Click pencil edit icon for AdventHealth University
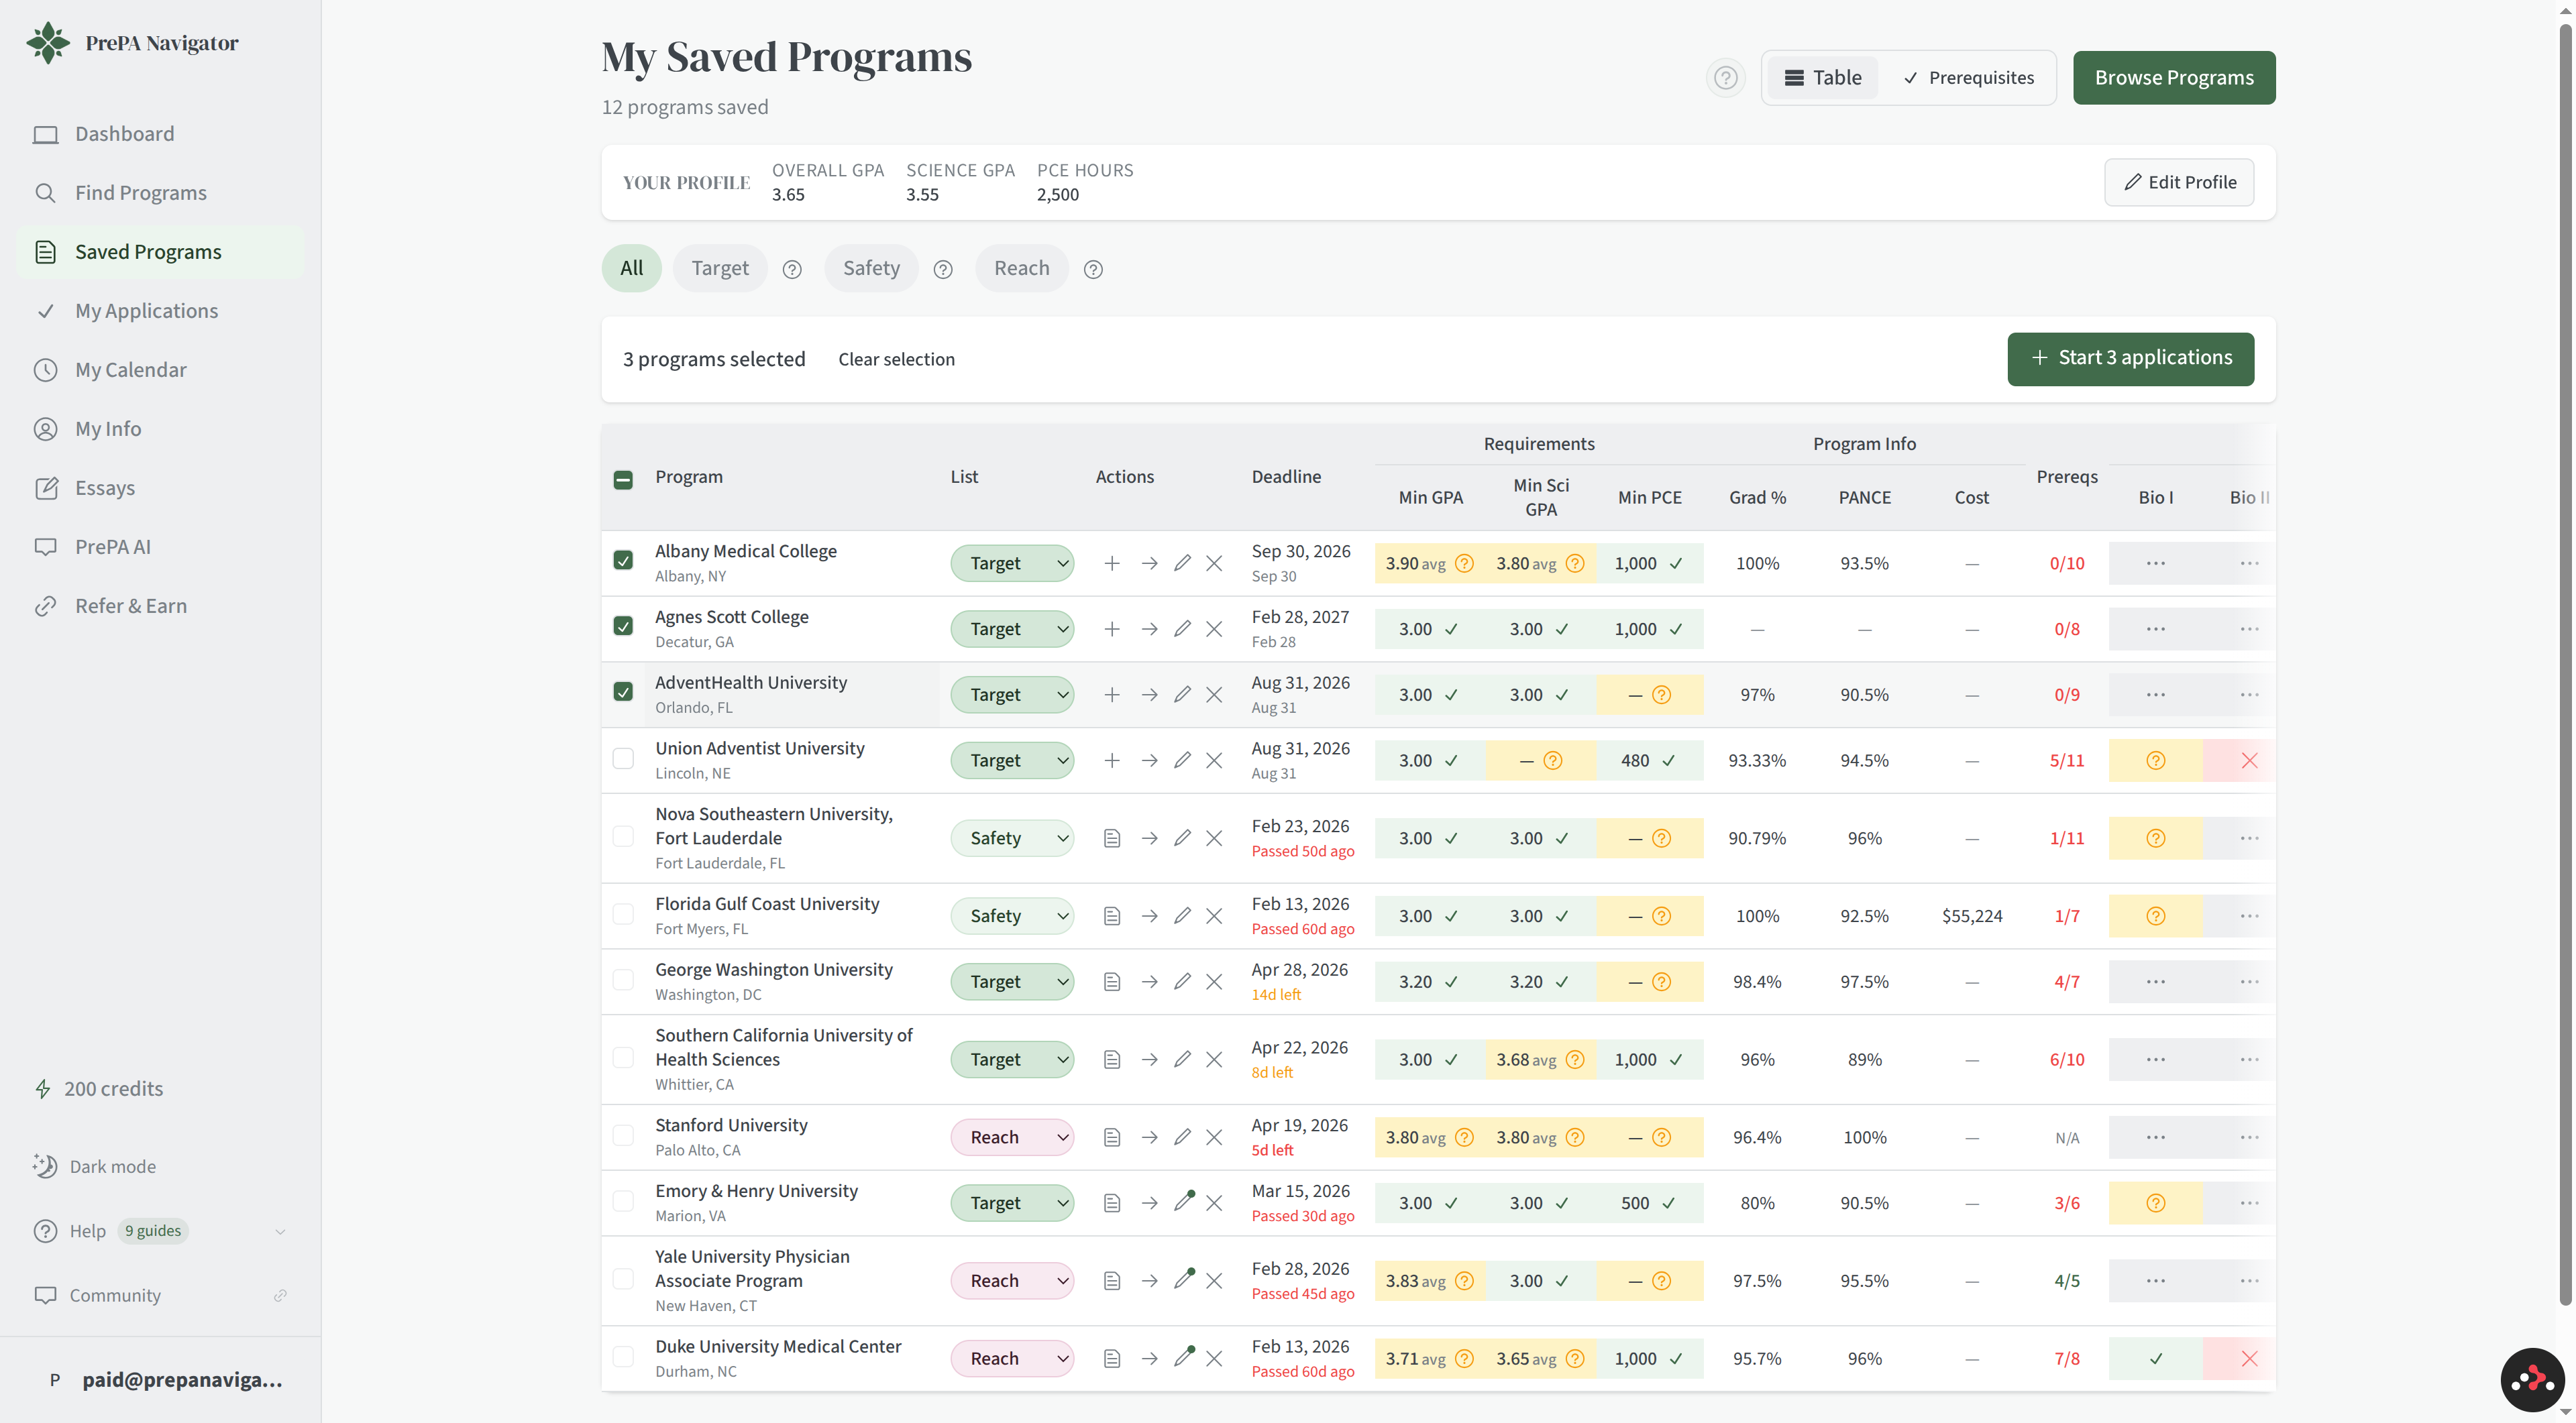 tap(1182, 695)
